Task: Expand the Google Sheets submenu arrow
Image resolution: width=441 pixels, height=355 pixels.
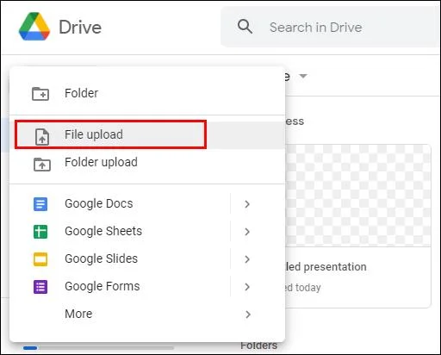Action: click(x=247, y=232)
